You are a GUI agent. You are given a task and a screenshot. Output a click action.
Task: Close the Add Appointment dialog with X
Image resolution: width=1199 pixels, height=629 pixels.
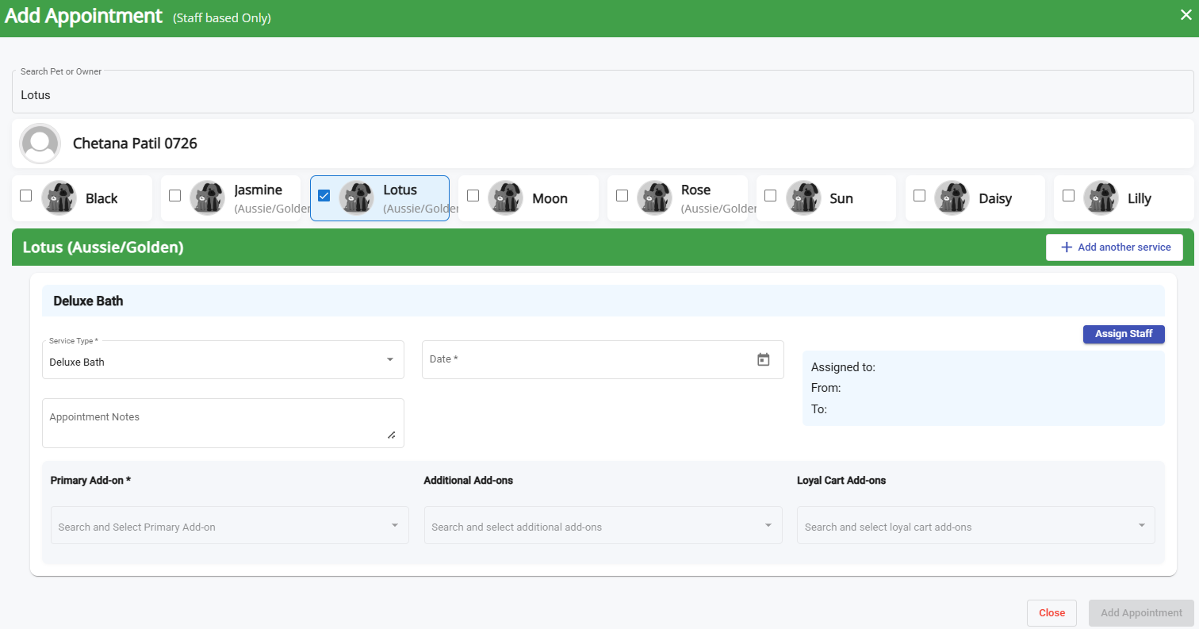coord(1186,15)
